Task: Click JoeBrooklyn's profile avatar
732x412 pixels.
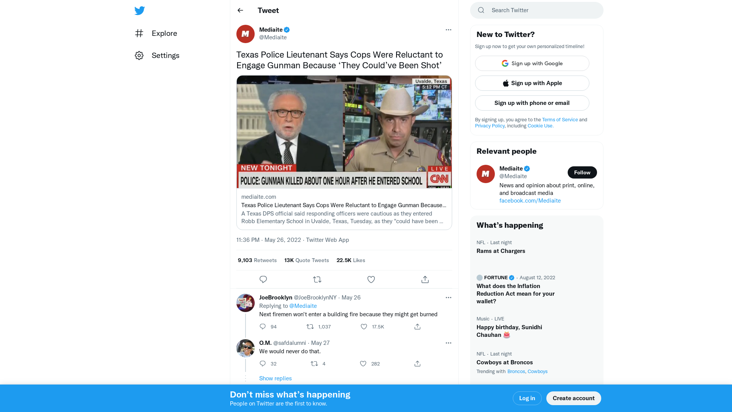Action: pos(246,303)
